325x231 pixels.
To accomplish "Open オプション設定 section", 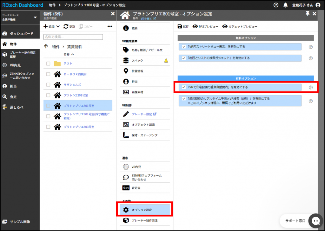I will (145, 210).
